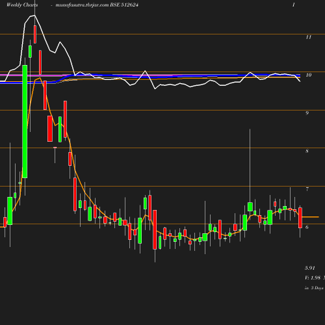
Task: Click the price axis label 6
Action: point(307,227)
